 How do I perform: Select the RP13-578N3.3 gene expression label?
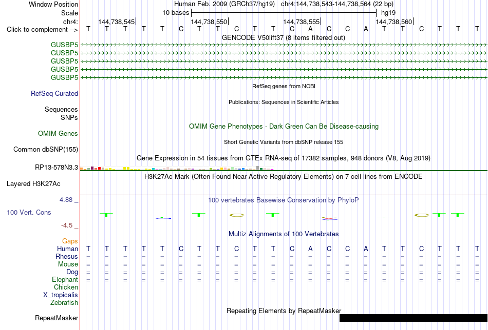[x=57, y=168]
